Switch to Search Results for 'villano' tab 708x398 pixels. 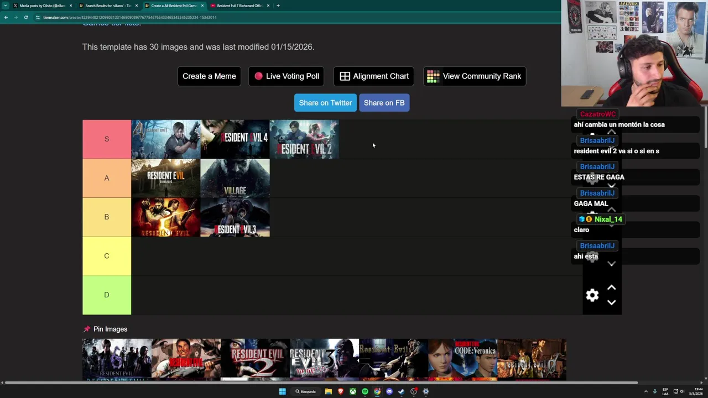[x=108, y=6]
